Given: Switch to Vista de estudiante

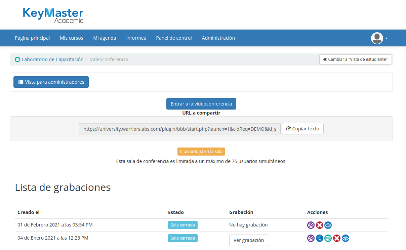Looking at the screenshot, I should tap(355, 59).
